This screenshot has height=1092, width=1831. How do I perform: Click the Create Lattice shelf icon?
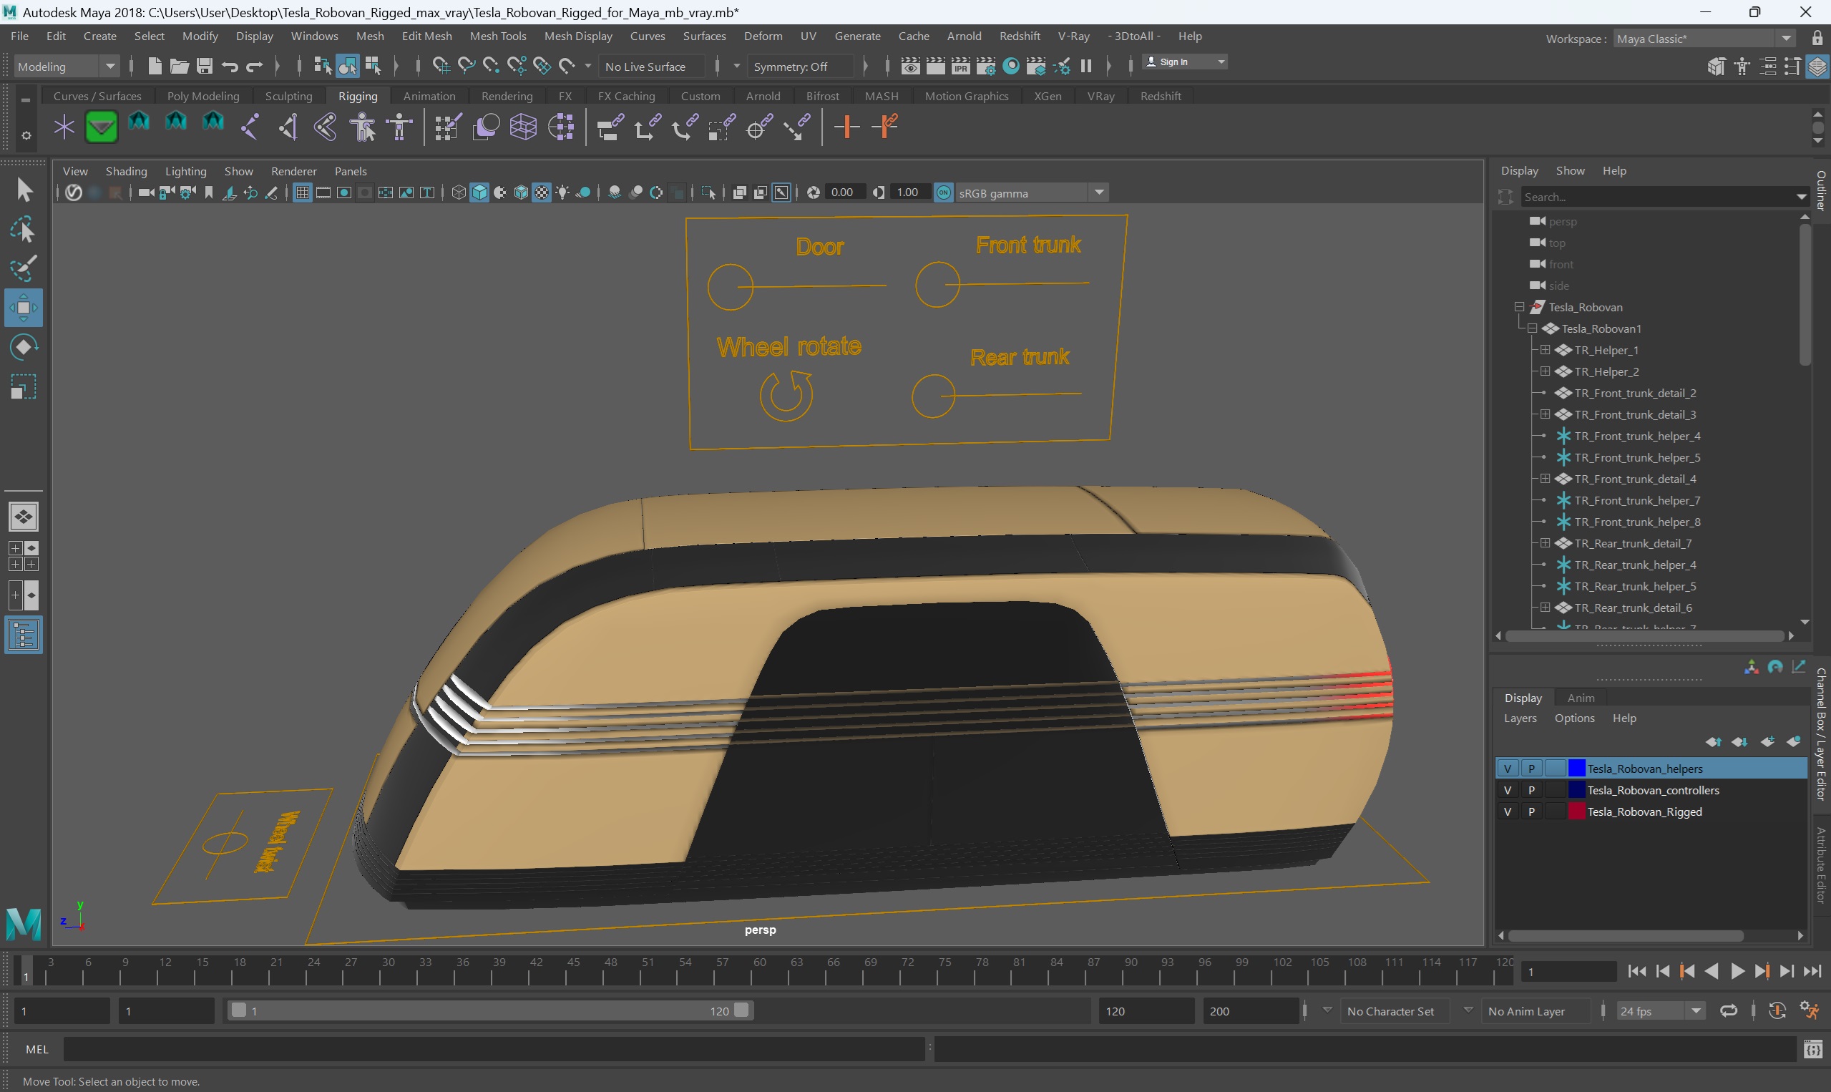tap(523, 127)
